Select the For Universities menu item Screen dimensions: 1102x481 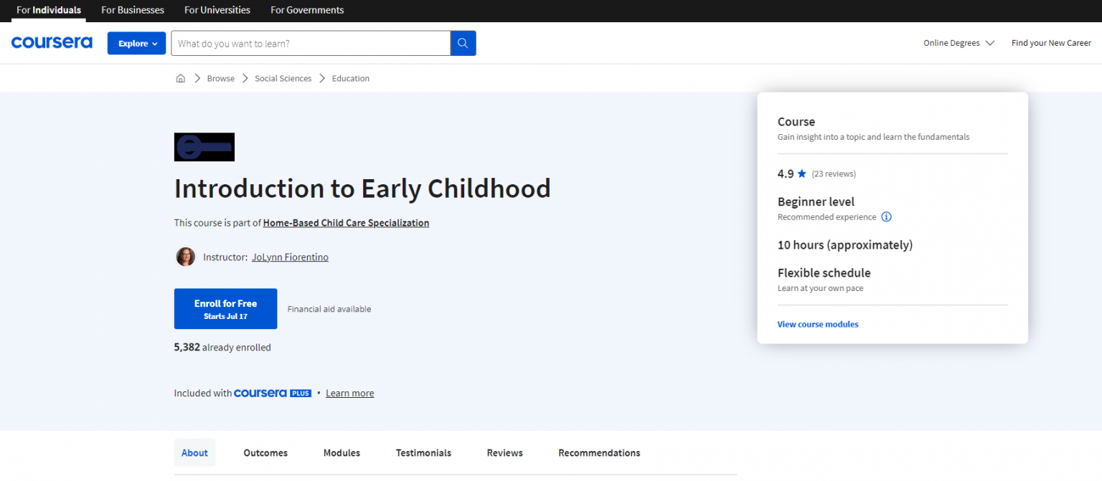[217, 10]
